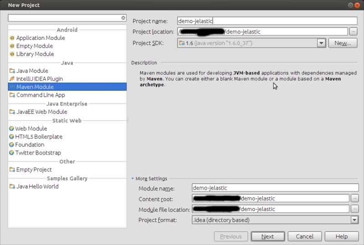364x245 pixels.
Task: Click the folder icon beside Java Module
Action: [x=12, y=71]
